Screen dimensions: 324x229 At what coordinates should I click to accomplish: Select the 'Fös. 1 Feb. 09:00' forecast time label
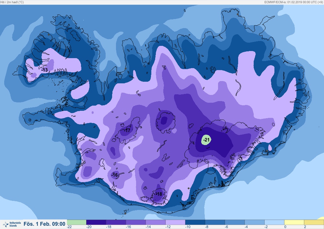(44, 224)
